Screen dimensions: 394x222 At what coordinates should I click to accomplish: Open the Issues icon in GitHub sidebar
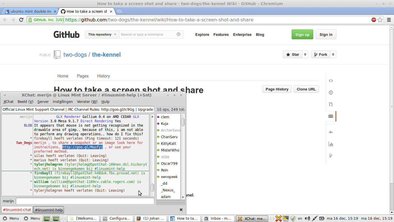(x=331, y=92)
